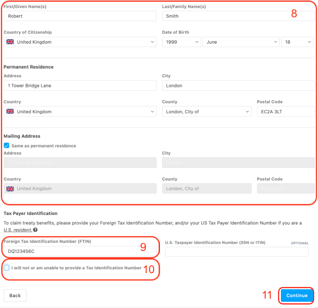The width and height of the screenshot is (318, 308).
Task: Expand the Permanent Residence Country dropdown
Action: click(x=80, y=111)
